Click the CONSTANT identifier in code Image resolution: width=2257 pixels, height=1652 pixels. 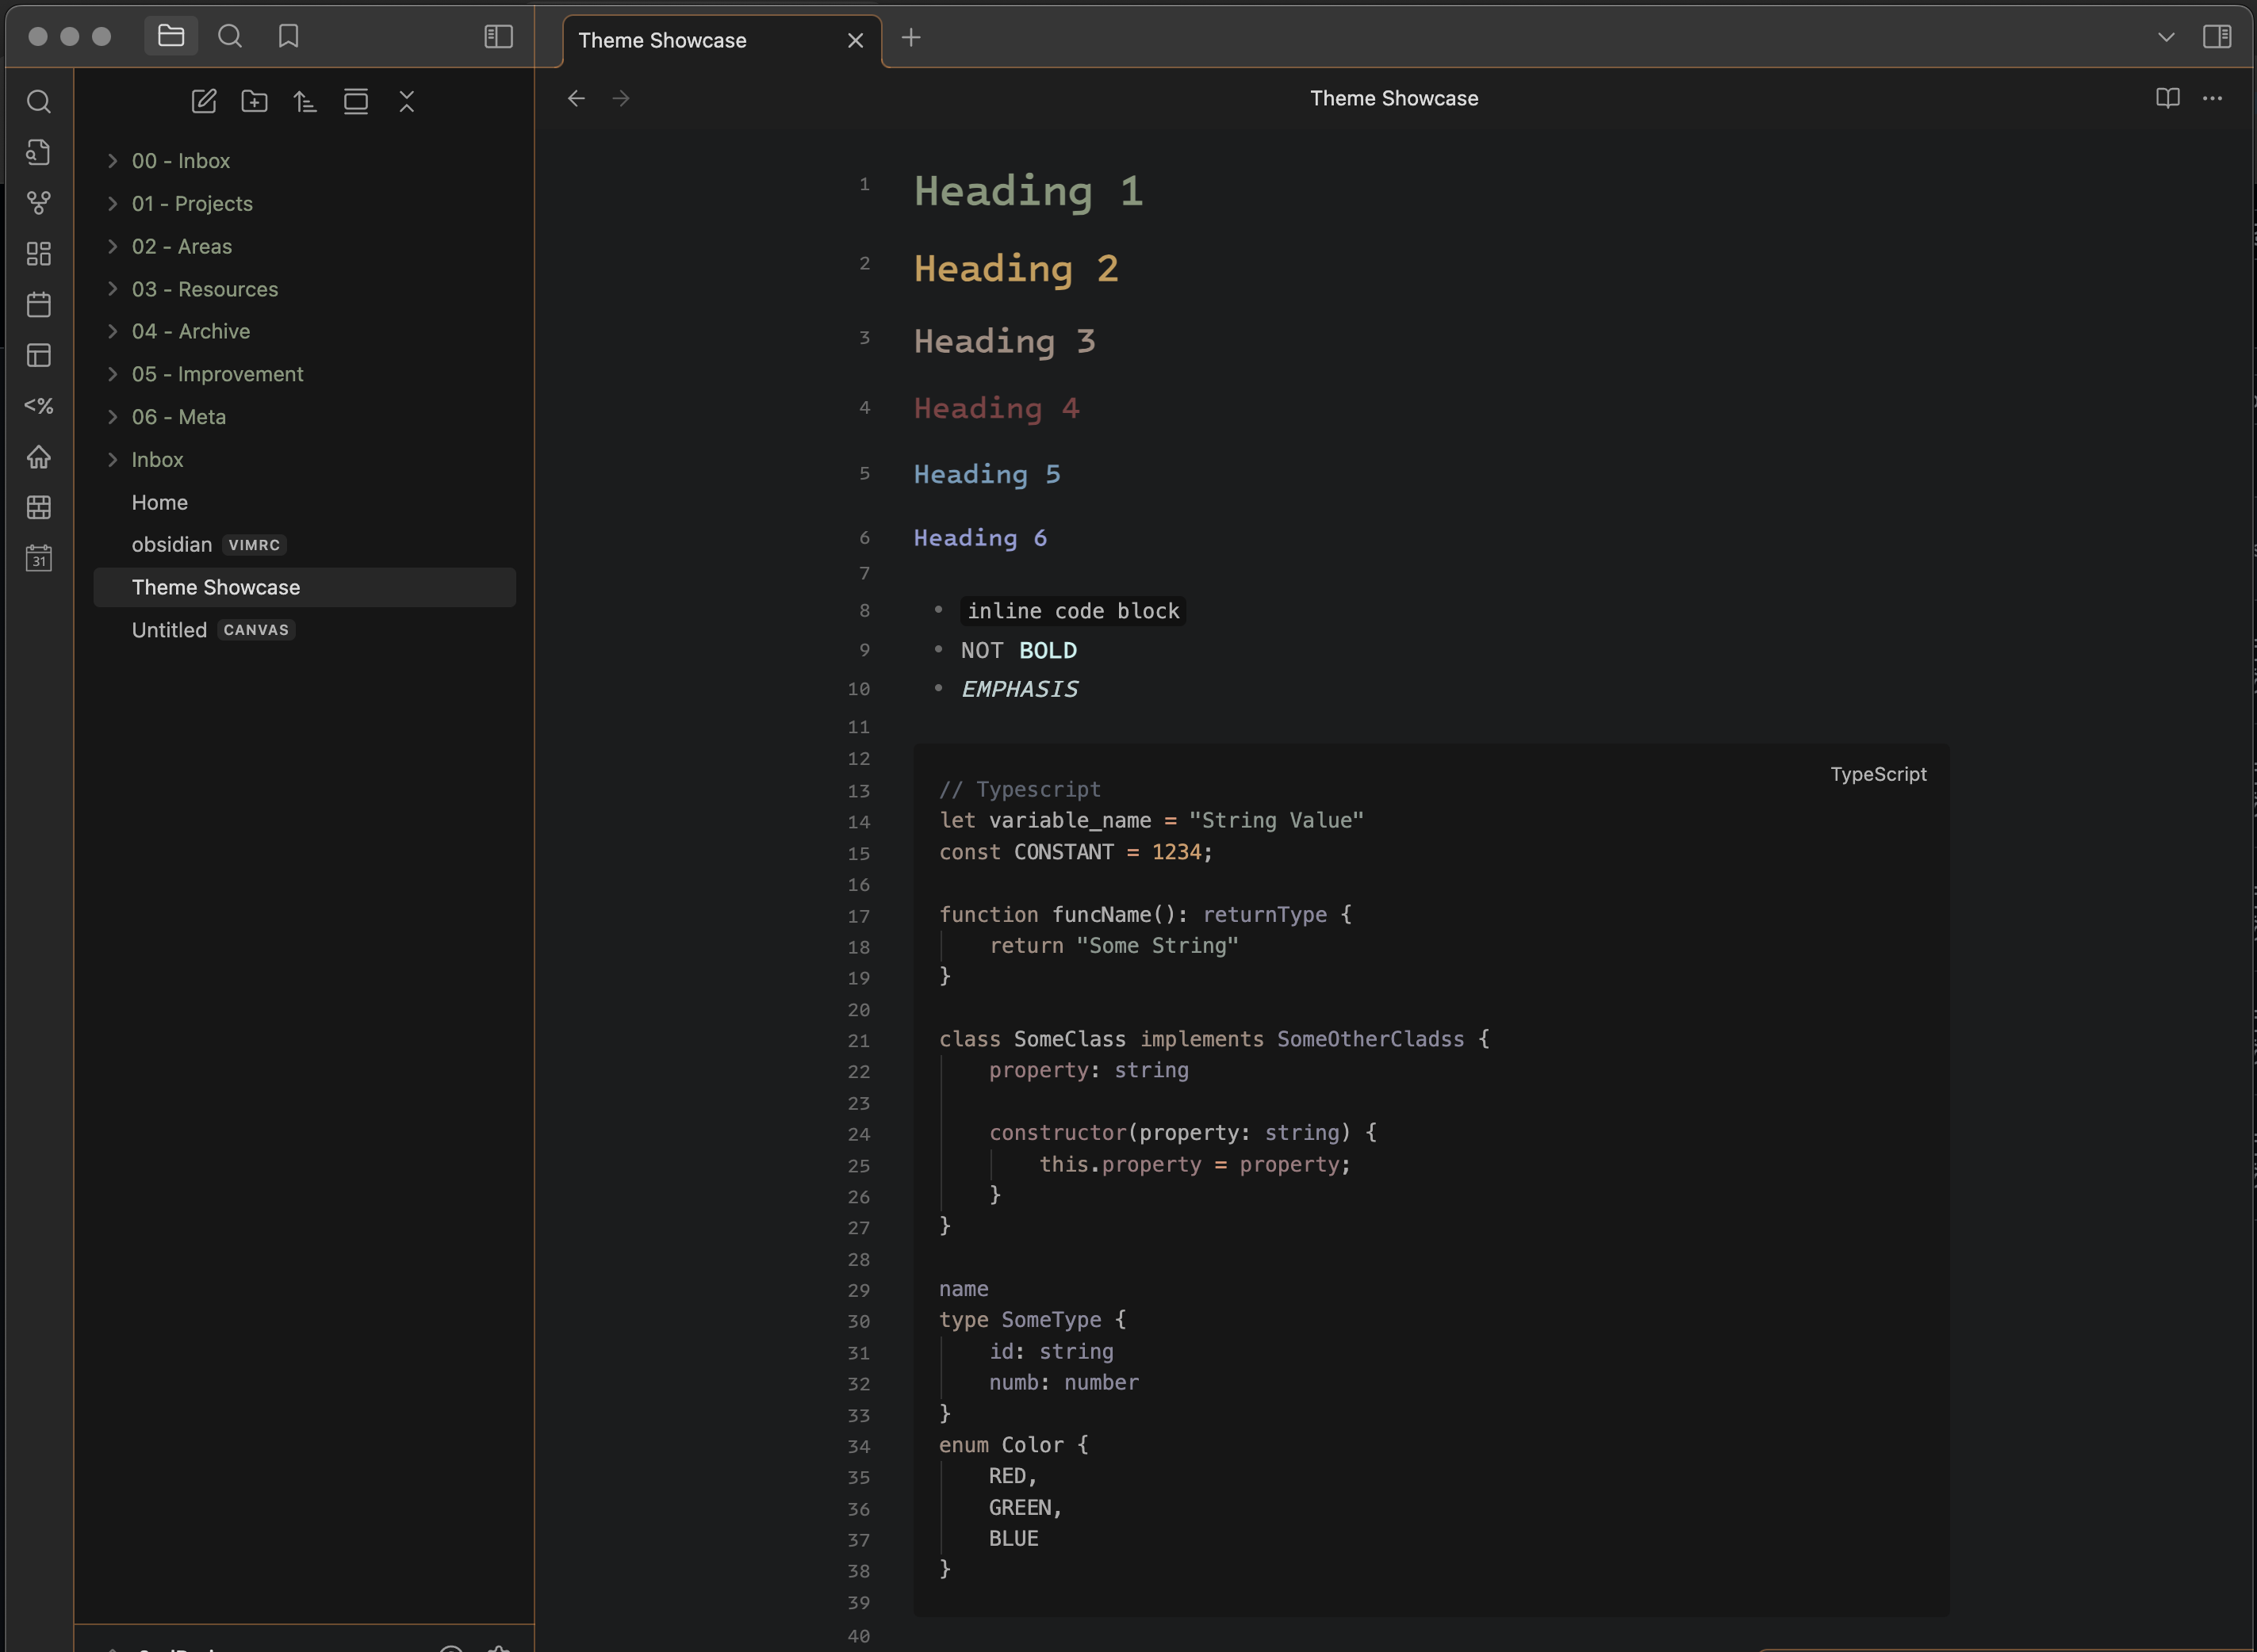click(x=1063, y=852)
